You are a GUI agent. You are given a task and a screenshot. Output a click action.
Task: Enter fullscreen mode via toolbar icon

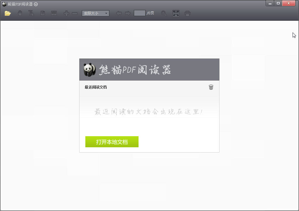(176, 13)
